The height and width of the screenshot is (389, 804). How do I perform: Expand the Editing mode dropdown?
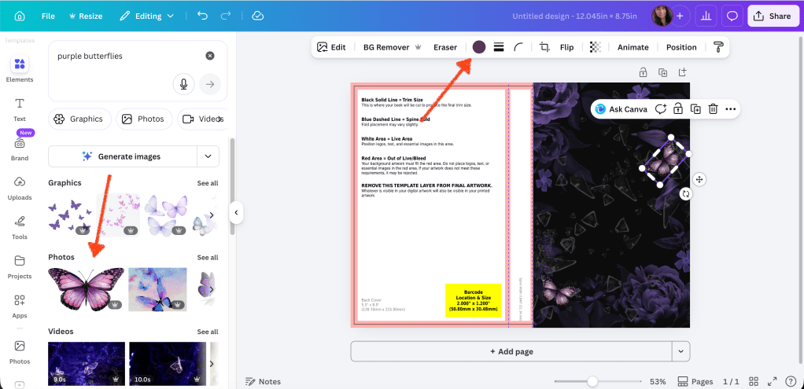[146, 16]
